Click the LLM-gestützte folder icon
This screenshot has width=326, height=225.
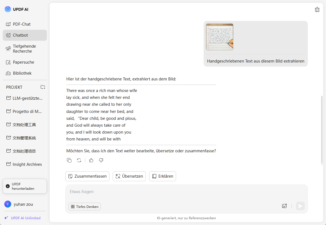coord(9,98)
